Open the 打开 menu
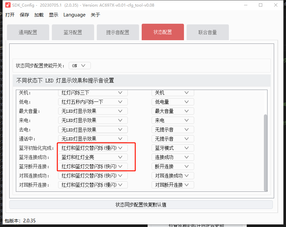 (10, 15)
